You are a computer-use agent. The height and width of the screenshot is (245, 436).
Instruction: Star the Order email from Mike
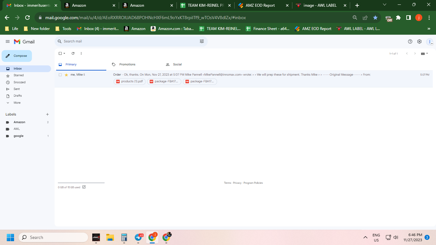tap(66, 75)
